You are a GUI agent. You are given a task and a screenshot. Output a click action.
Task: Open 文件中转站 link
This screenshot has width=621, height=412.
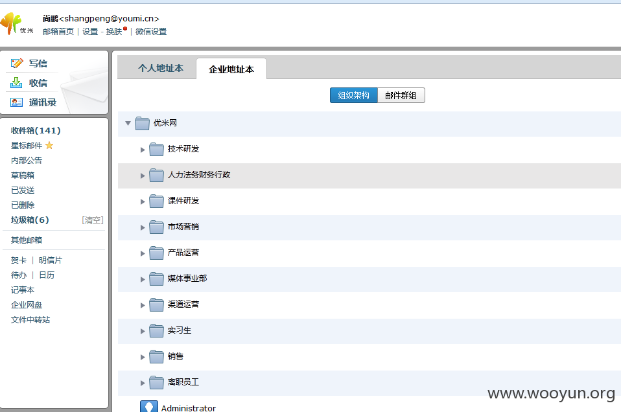click(x=30, y=320)
